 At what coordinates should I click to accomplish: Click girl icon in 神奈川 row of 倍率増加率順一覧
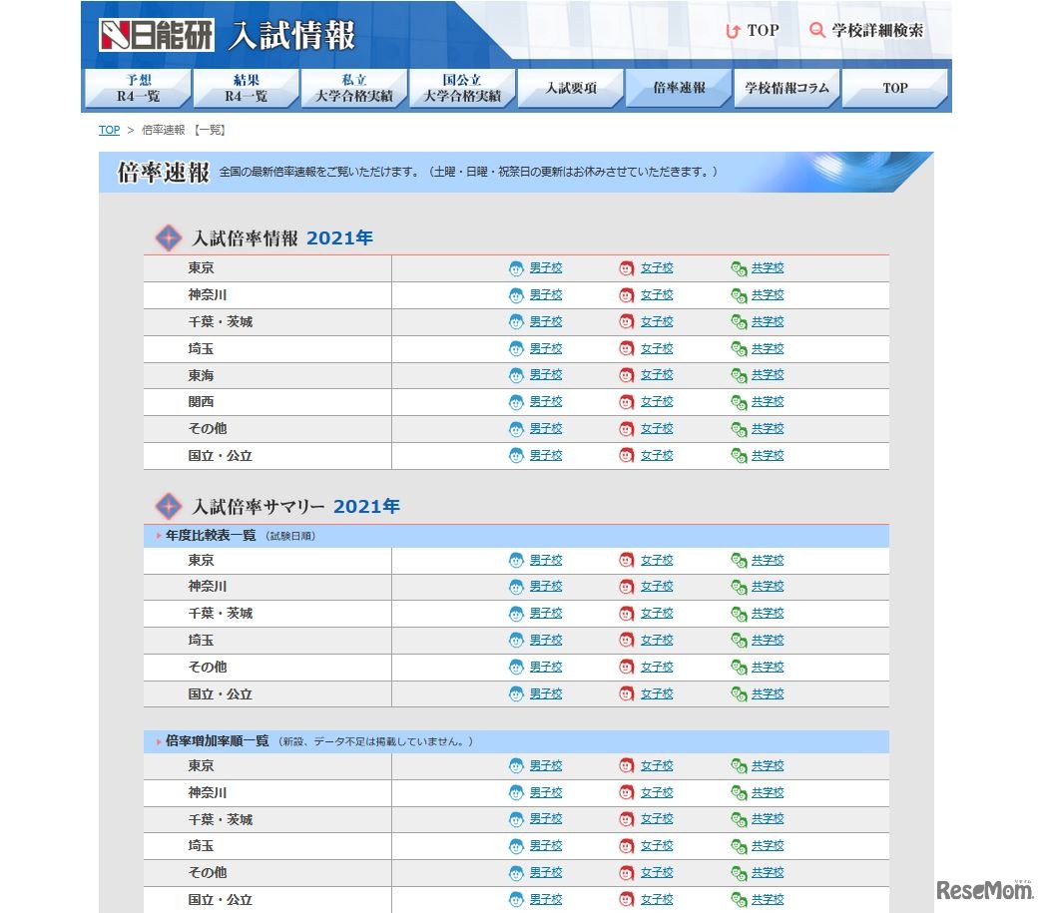click(x=627, y=792)
